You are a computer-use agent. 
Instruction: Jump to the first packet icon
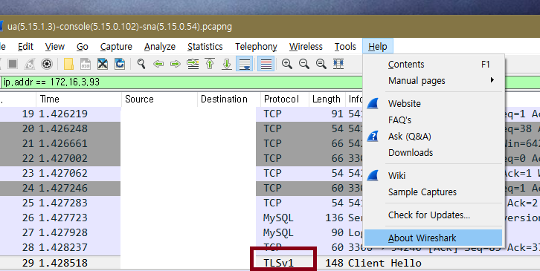coord(210,64)
